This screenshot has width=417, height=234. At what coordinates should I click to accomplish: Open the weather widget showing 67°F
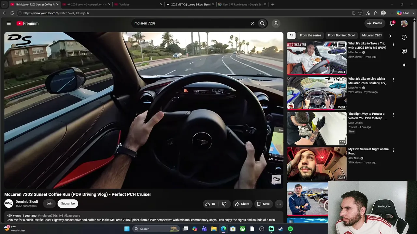[x=15, y=228]
